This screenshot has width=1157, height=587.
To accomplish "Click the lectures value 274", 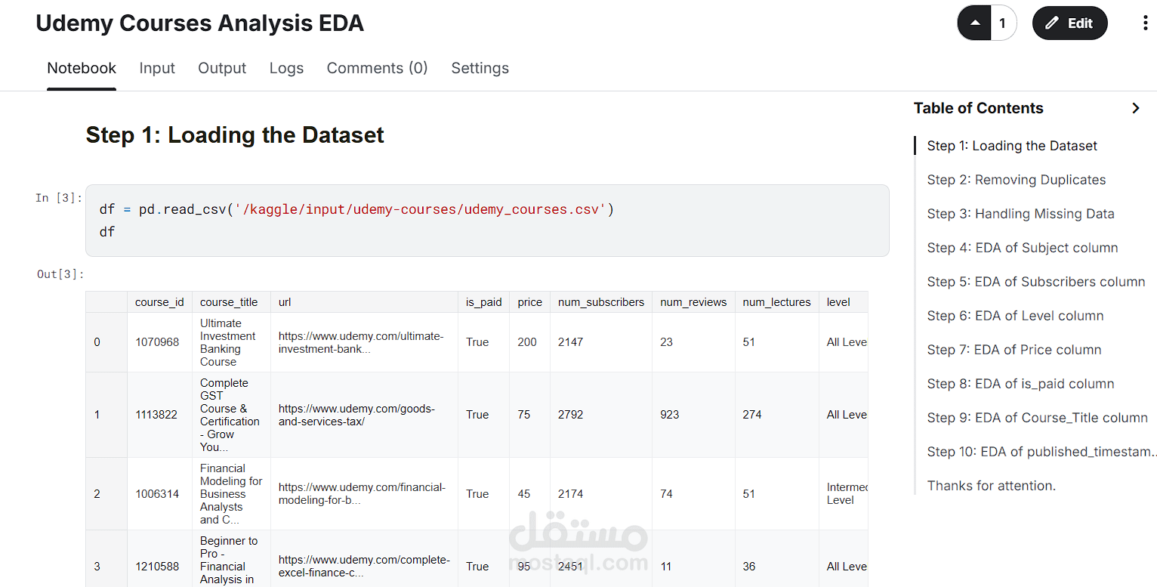I will click(x=752, y=415).
